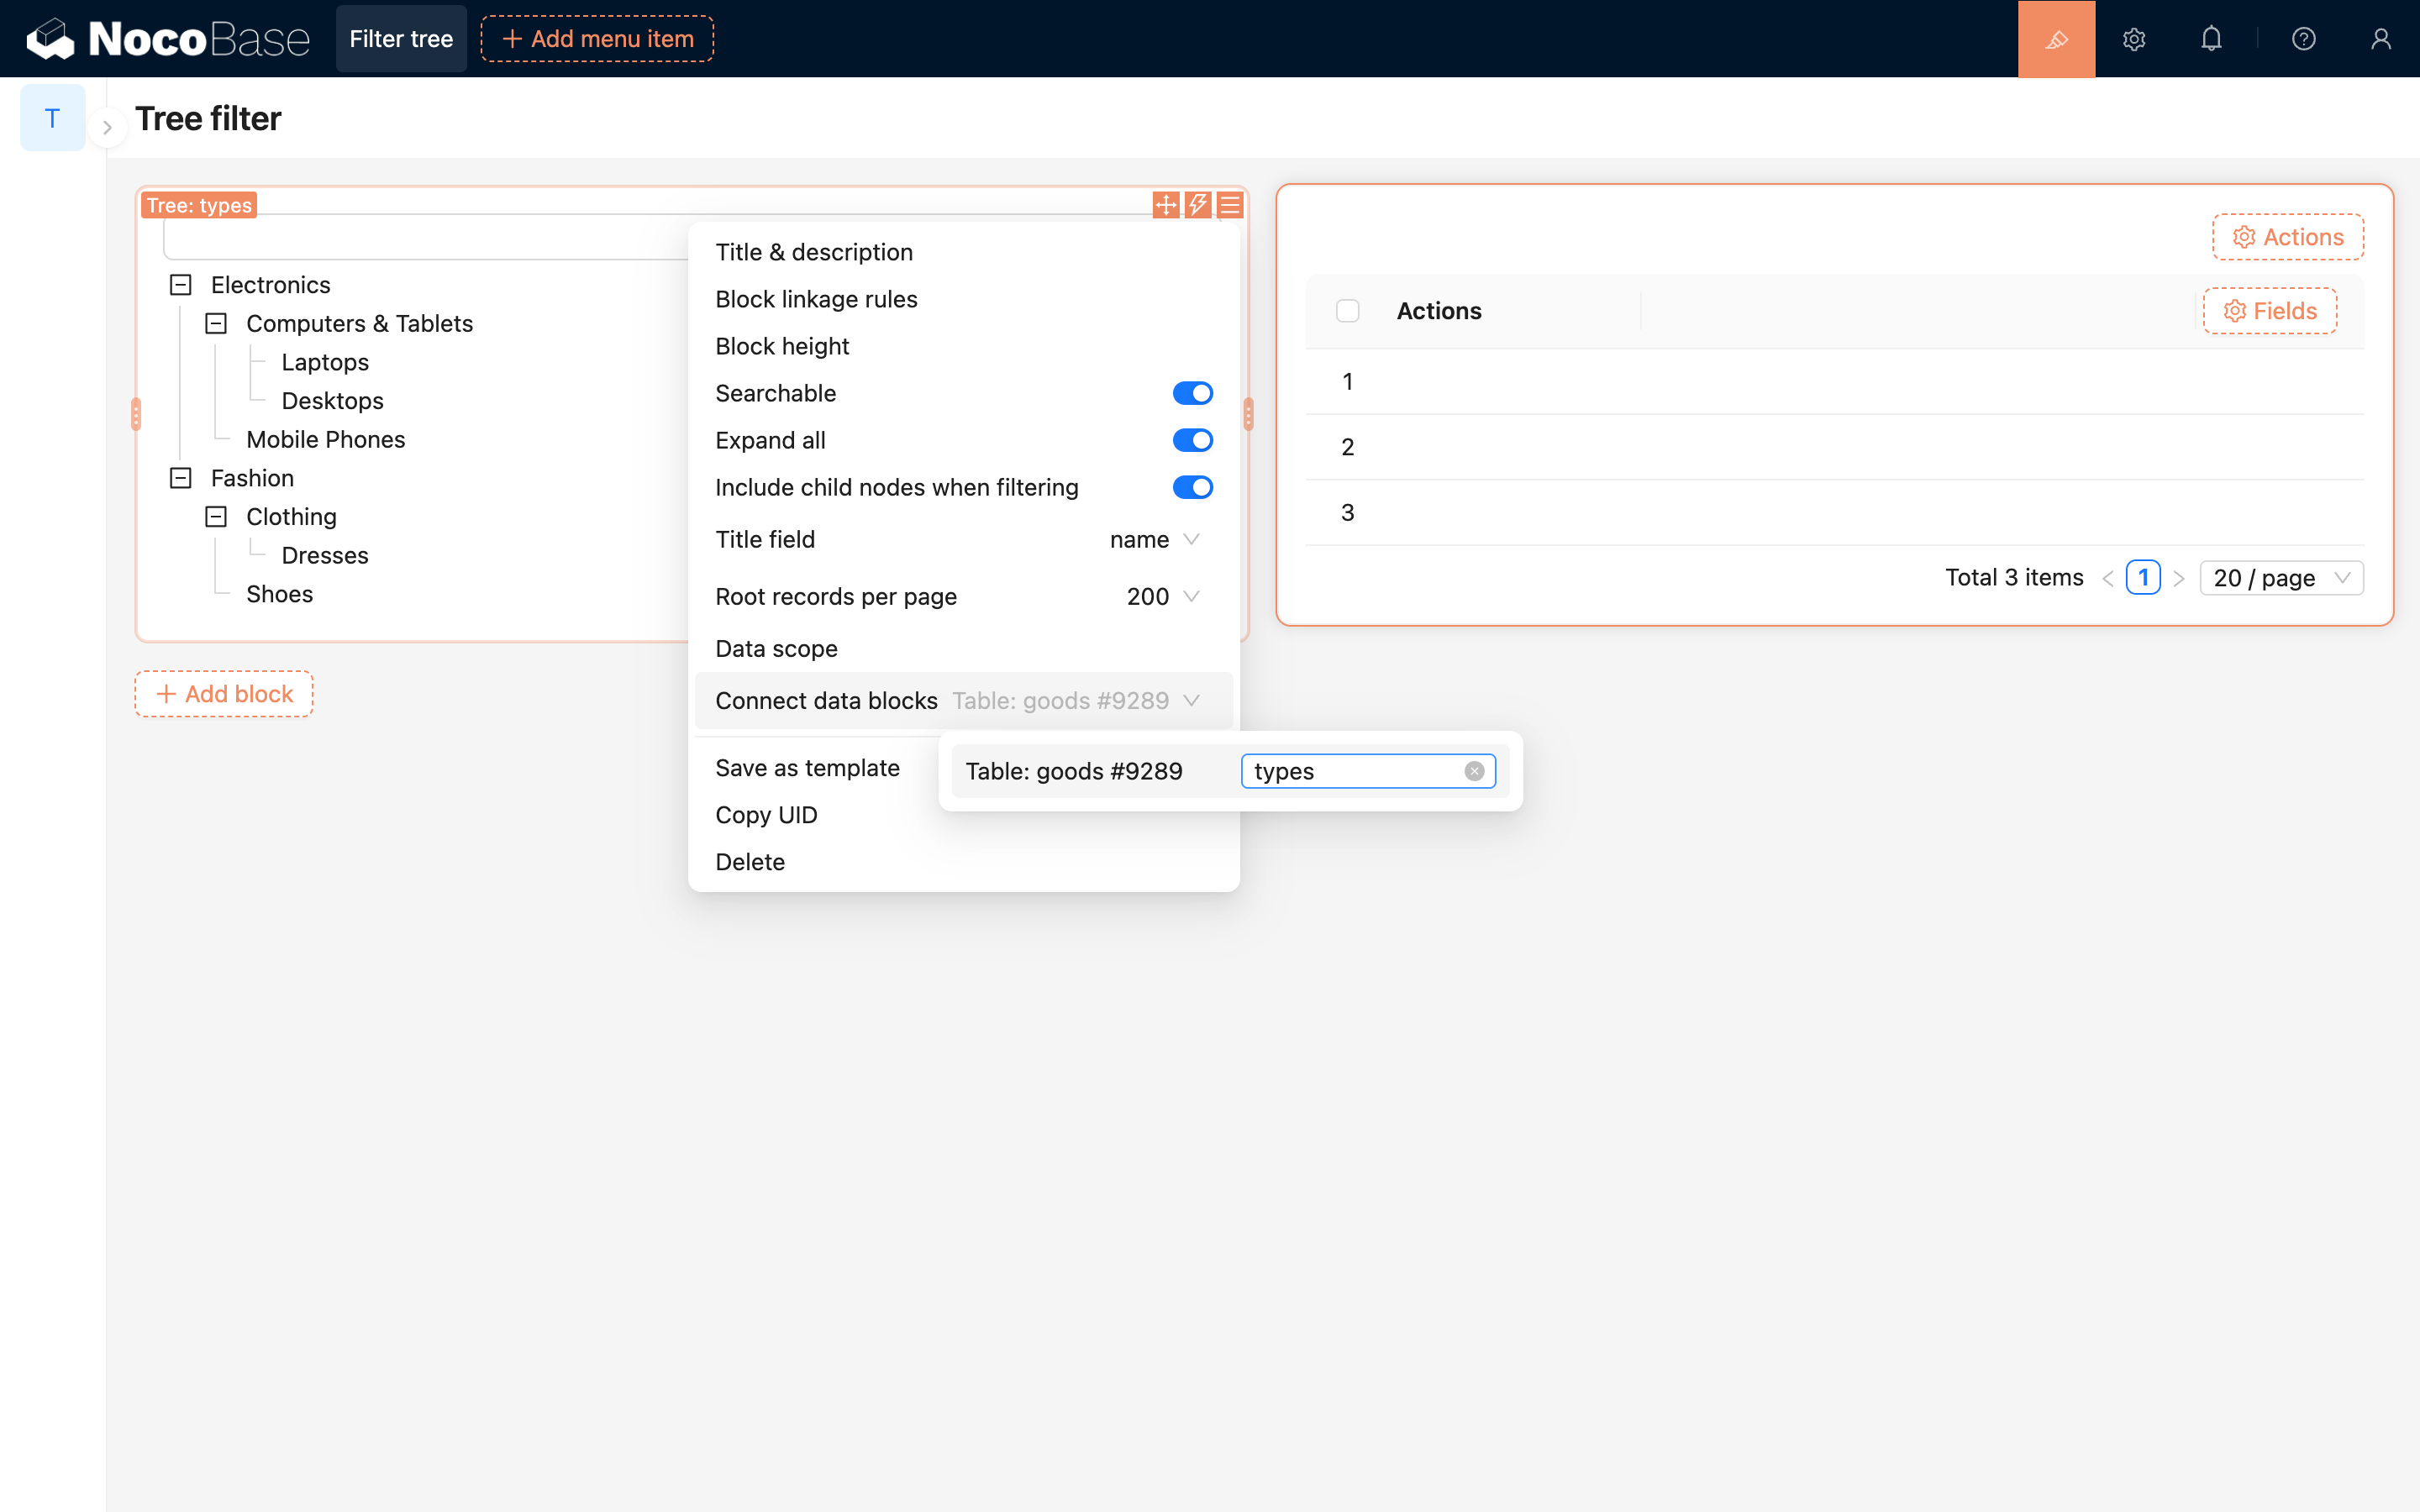Open the Tree block hamburger settings icon
2420x1512 pixels.
(x=1230, y=205)
